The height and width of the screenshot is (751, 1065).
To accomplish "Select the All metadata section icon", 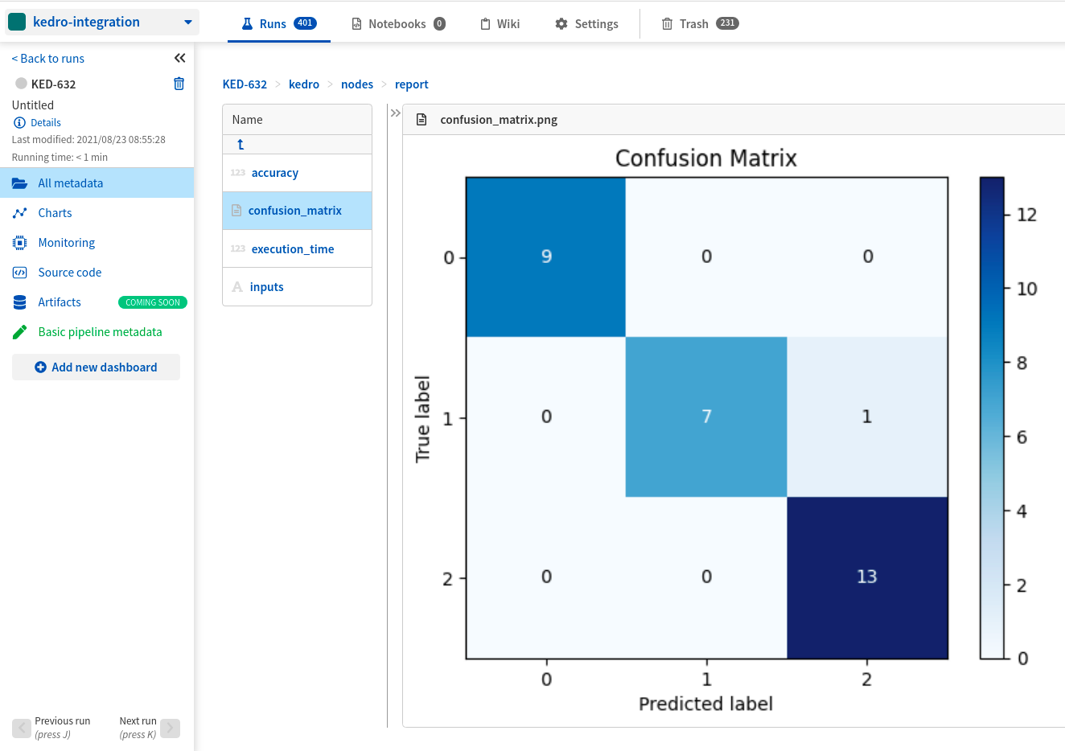I will pos(20,183).
